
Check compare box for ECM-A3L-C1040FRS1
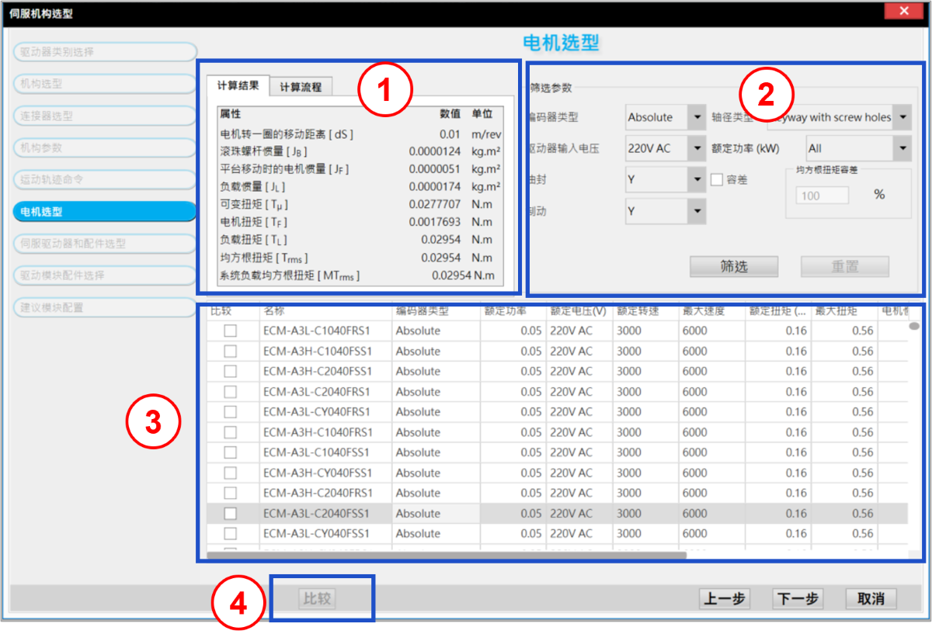(x=230, y=331)
